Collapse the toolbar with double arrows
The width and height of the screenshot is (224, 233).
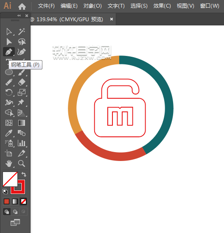pyautogui.click(x=19, y=15)
